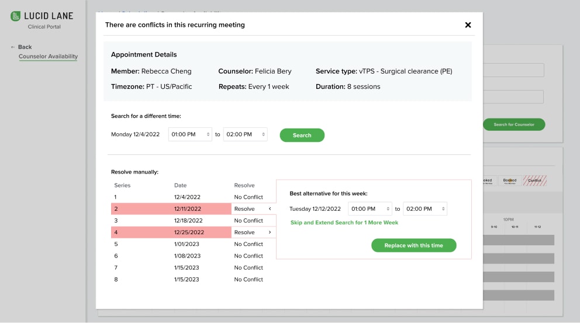This screenshot has width=580, height=323.
Task: Click the Lucid Lane logo icon
Action: [16, 16]
